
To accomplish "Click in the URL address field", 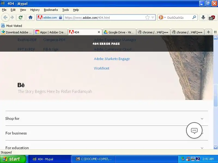I will [x=104, y=18].
